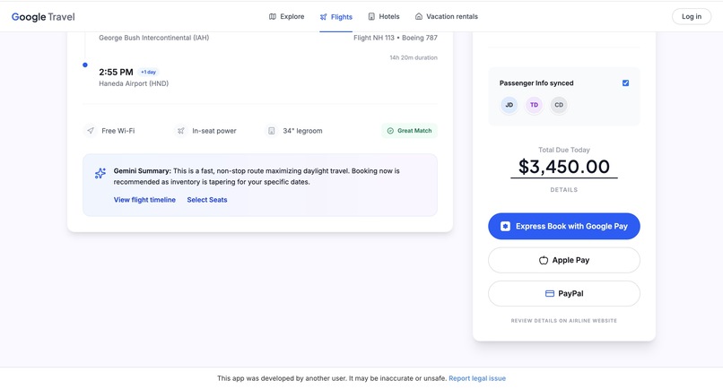The height and width of the screenshot is (389, 723).
Task: Click the Log in button
Action: 692,17
